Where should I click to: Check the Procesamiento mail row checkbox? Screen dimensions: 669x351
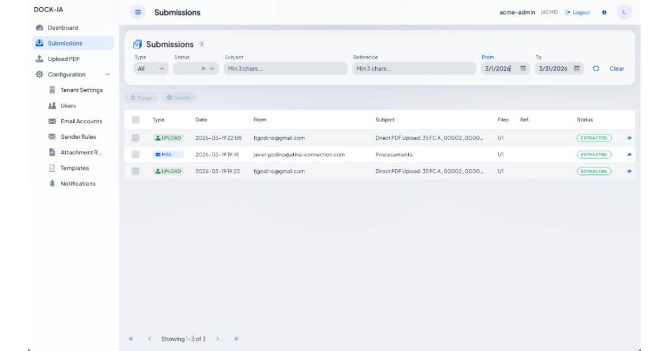[x=135, y=154]
